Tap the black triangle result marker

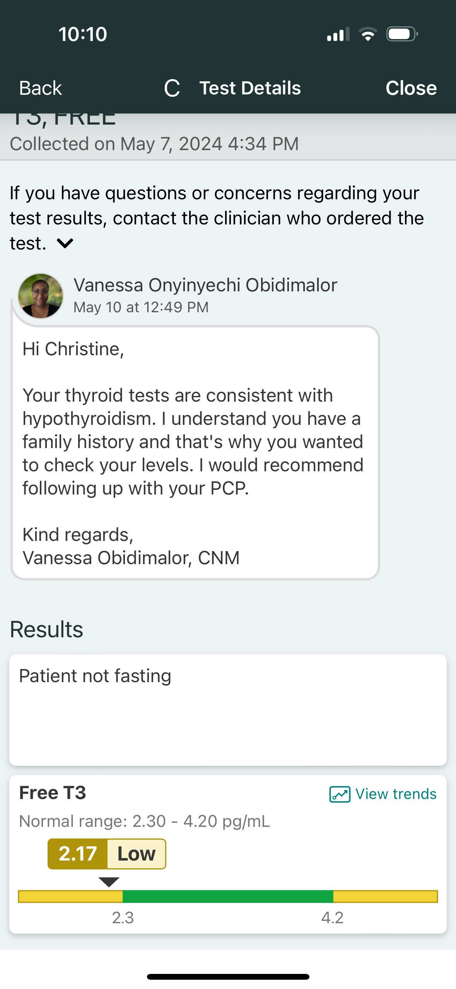[109, 882]
